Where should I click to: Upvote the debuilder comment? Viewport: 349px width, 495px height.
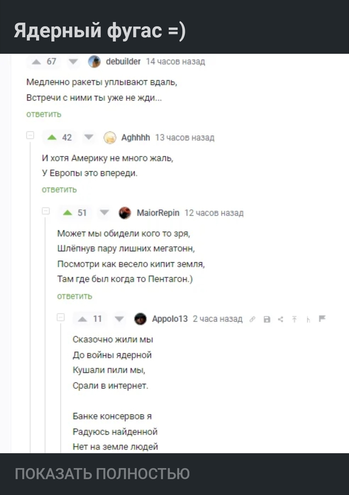(x=37, y=62)
